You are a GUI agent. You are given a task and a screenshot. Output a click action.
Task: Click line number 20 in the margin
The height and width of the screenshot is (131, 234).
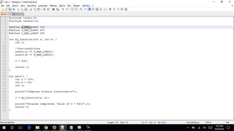[4, 76]
